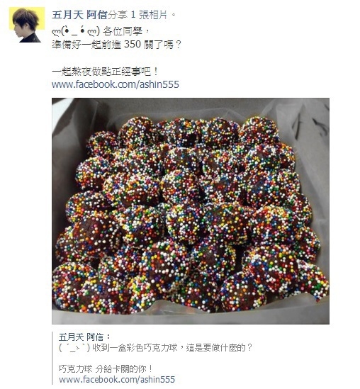
Task: Click the '各位同學' greeting text
Action: pyautogui.click(x=123, y=31)
